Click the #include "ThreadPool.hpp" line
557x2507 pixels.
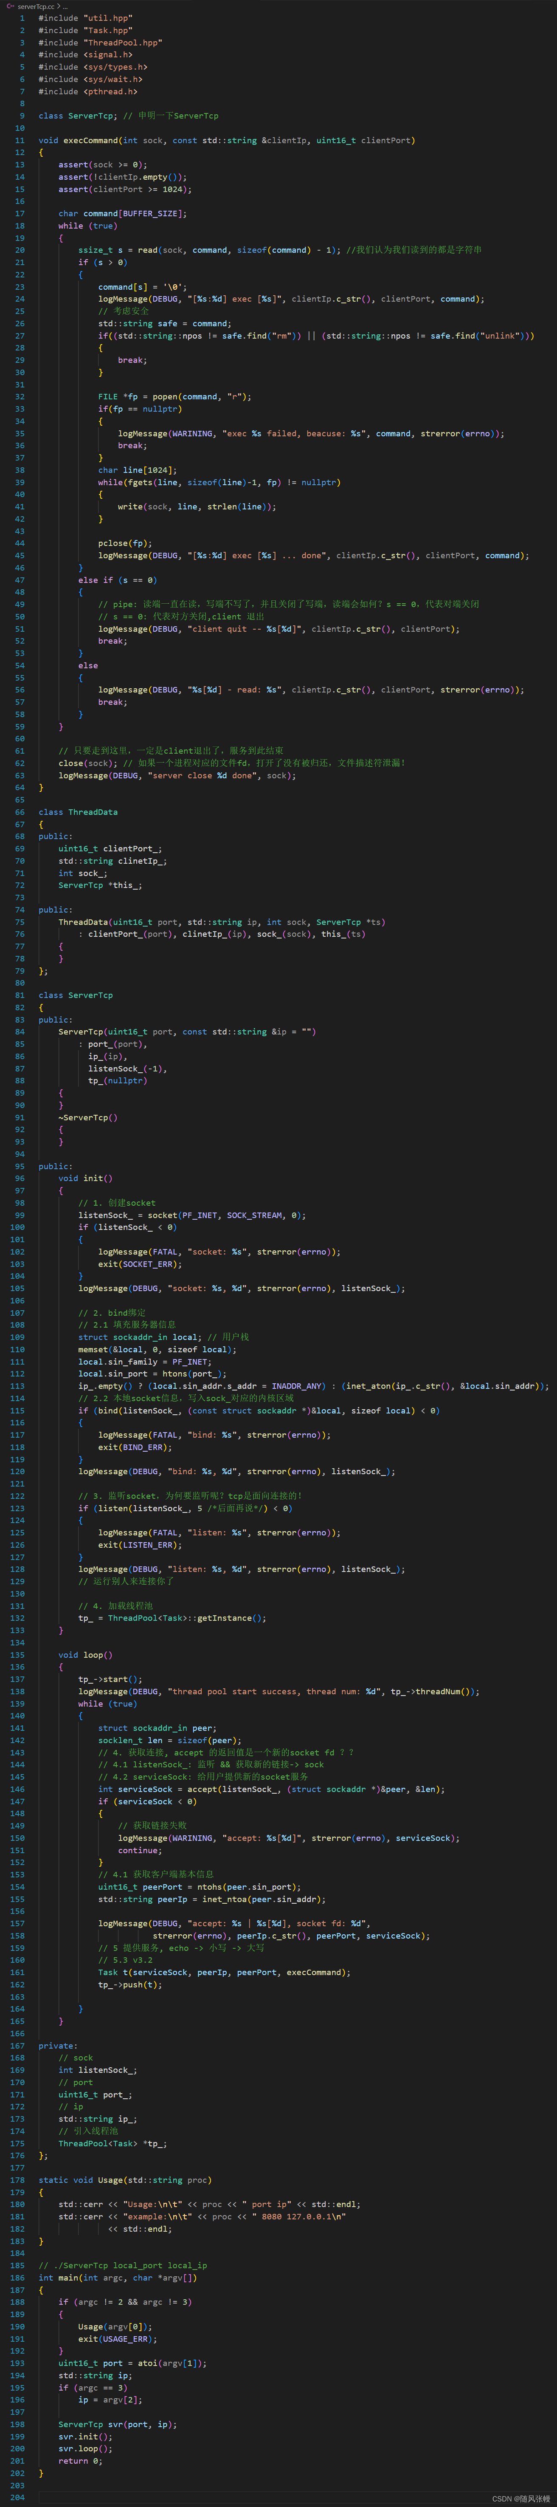click(x=100, y=43)
